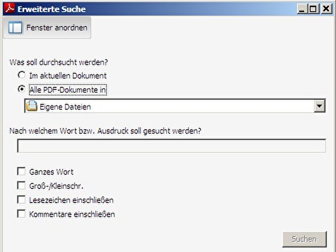This screenshot has height=252, width=336.
Task: Click the Fenster anordnen button label
Action: [57, 28]
